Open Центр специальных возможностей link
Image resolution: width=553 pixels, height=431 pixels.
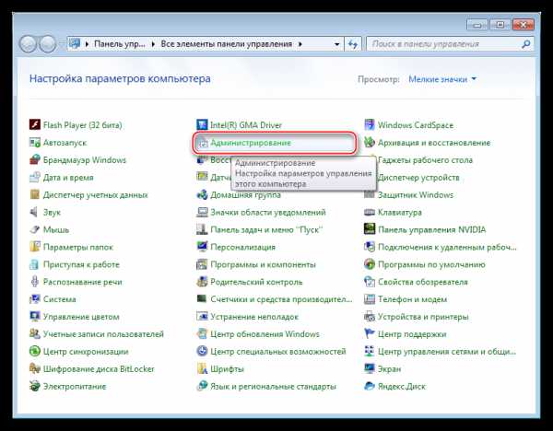coord(278,352)
